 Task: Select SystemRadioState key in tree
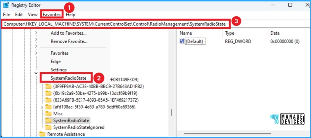pos(71,120)
